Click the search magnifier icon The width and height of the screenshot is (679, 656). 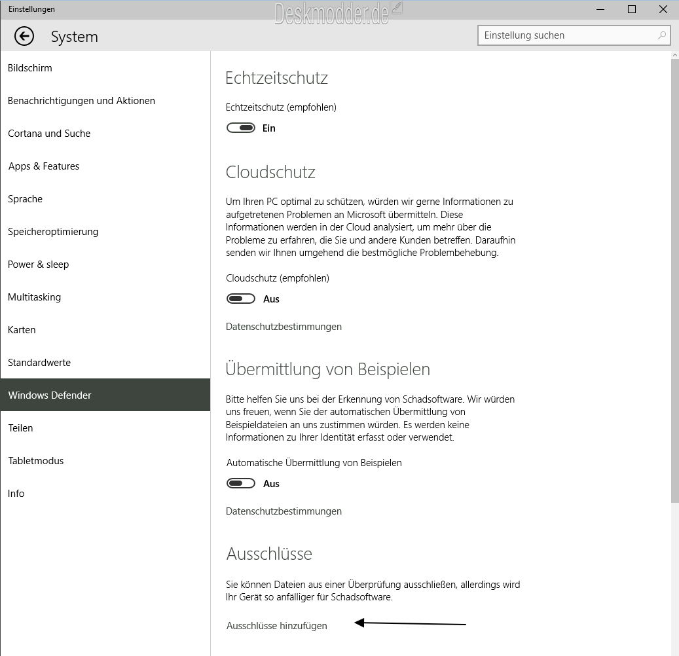click(661, 35)
